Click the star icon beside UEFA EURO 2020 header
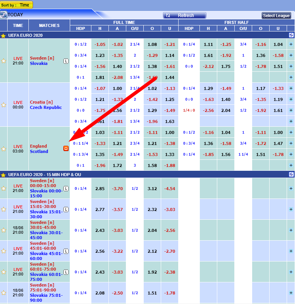 point(3,35)
